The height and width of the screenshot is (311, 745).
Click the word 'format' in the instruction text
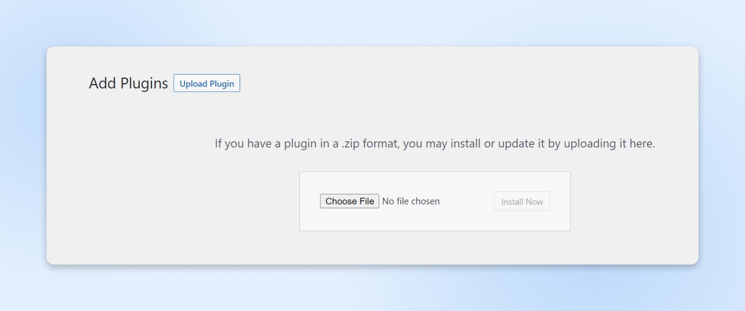point(380,144)
